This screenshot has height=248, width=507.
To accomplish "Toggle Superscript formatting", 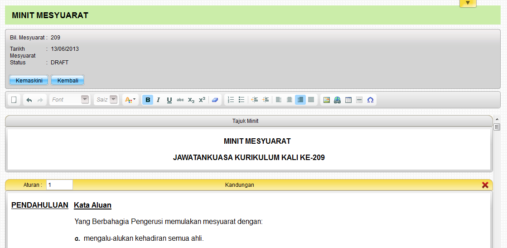I will [x=202, y=100].
